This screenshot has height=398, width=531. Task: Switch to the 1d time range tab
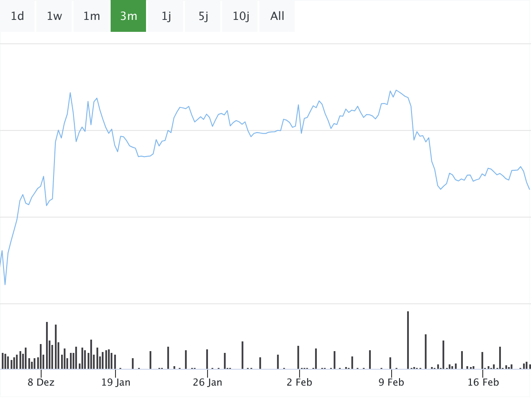point(17,16)
